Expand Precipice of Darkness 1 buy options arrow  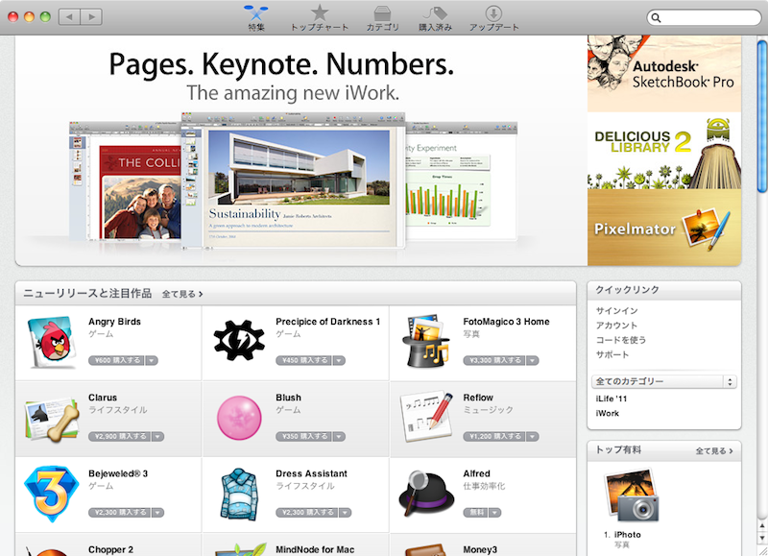(x=339, y=360)
